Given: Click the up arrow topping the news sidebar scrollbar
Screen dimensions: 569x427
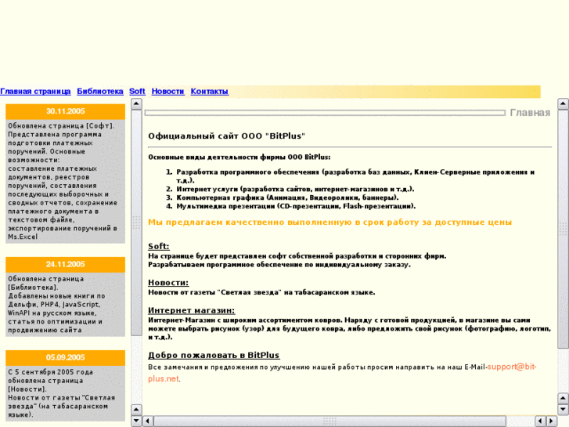Looking at the screenshot, I should tap(136, 104).
